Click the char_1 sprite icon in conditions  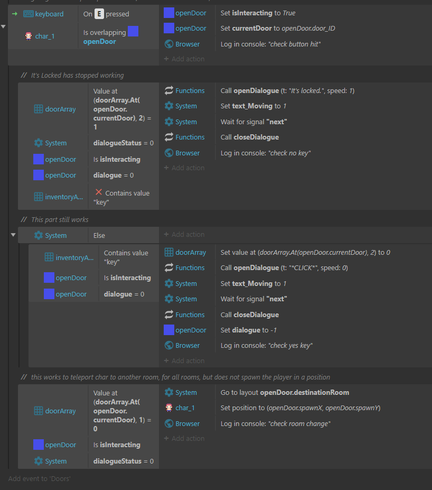pos(29,36)
